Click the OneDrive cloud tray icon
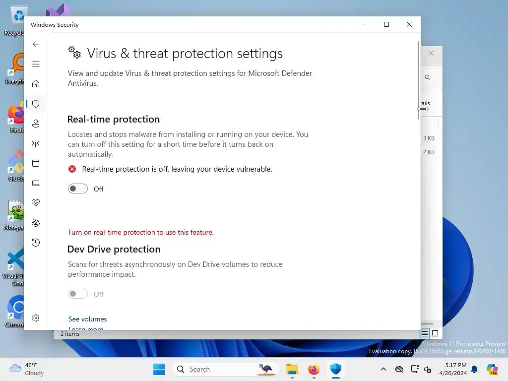The width and height of the screenshot is (508, 381). pos(399,369)
